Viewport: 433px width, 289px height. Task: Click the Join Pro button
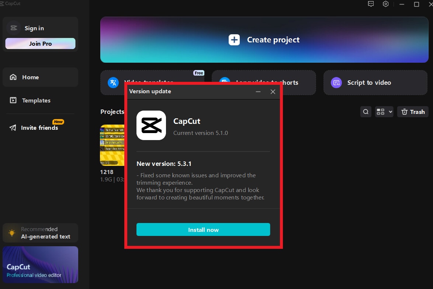pyautogui.click(x=40, y=43)
